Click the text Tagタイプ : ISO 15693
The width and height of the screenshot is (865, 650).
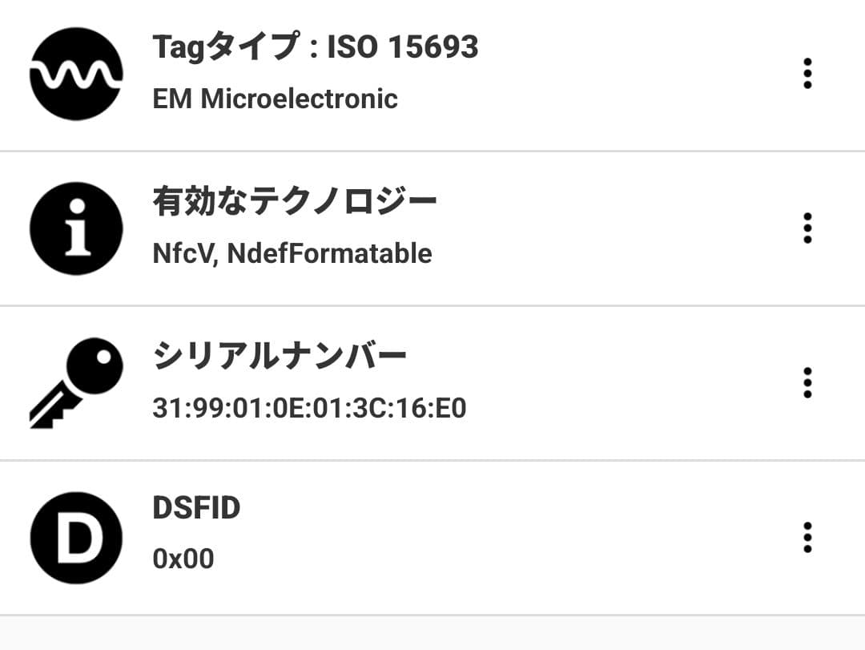[x=315, y=46]
